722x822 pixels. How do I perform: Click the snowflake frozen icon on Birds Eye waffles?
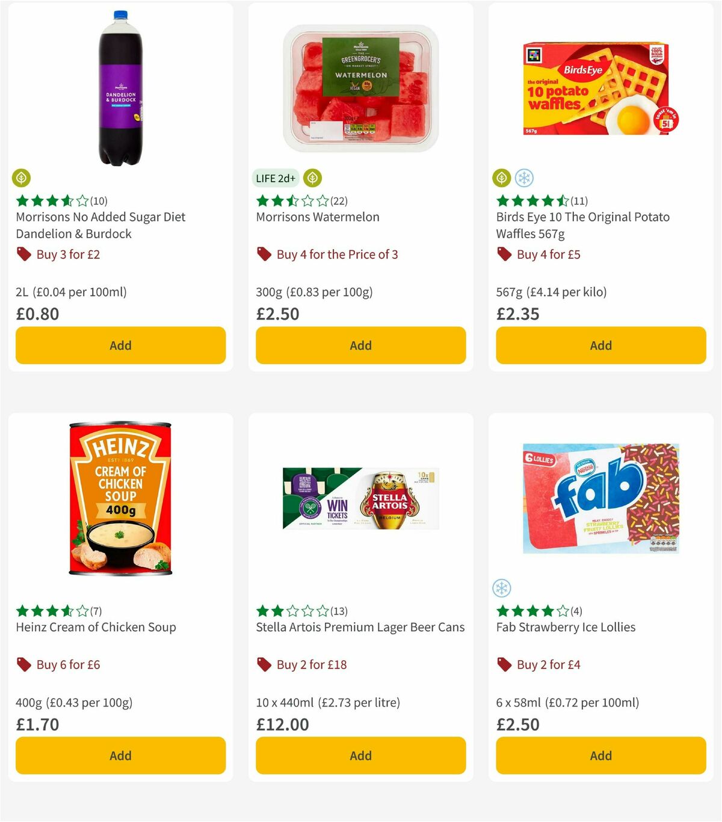[x=525, y=178]
